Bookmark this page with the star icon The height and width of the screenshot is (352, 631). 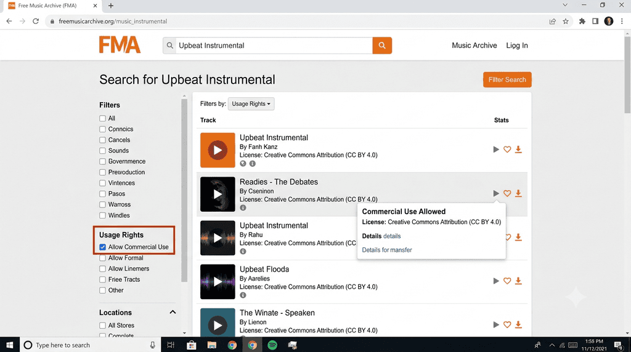(566, 22)
